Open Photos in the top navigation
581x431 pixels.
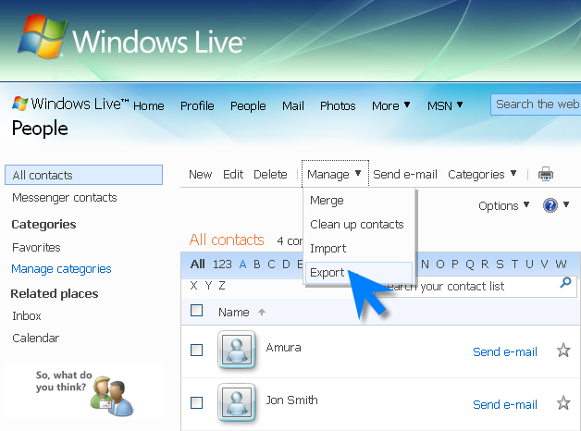click(x=338, y=105)
